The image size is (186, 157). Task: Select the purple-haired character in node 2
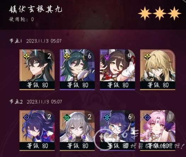37,130
